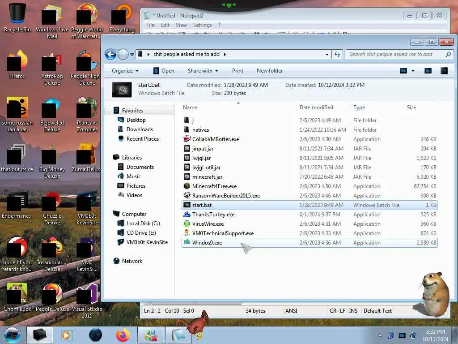Open the Recycle Bin desktop icon
Screen dimensions: 458x344
pyautogui.click(x=17, y=17)
